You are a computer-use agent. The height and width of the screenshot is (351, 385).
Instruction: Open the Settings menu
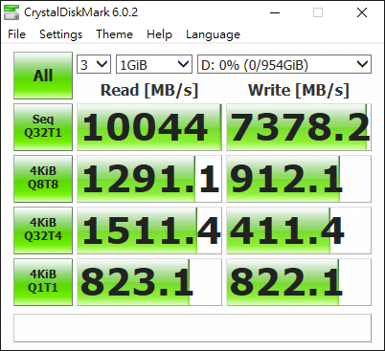point(60,34)
